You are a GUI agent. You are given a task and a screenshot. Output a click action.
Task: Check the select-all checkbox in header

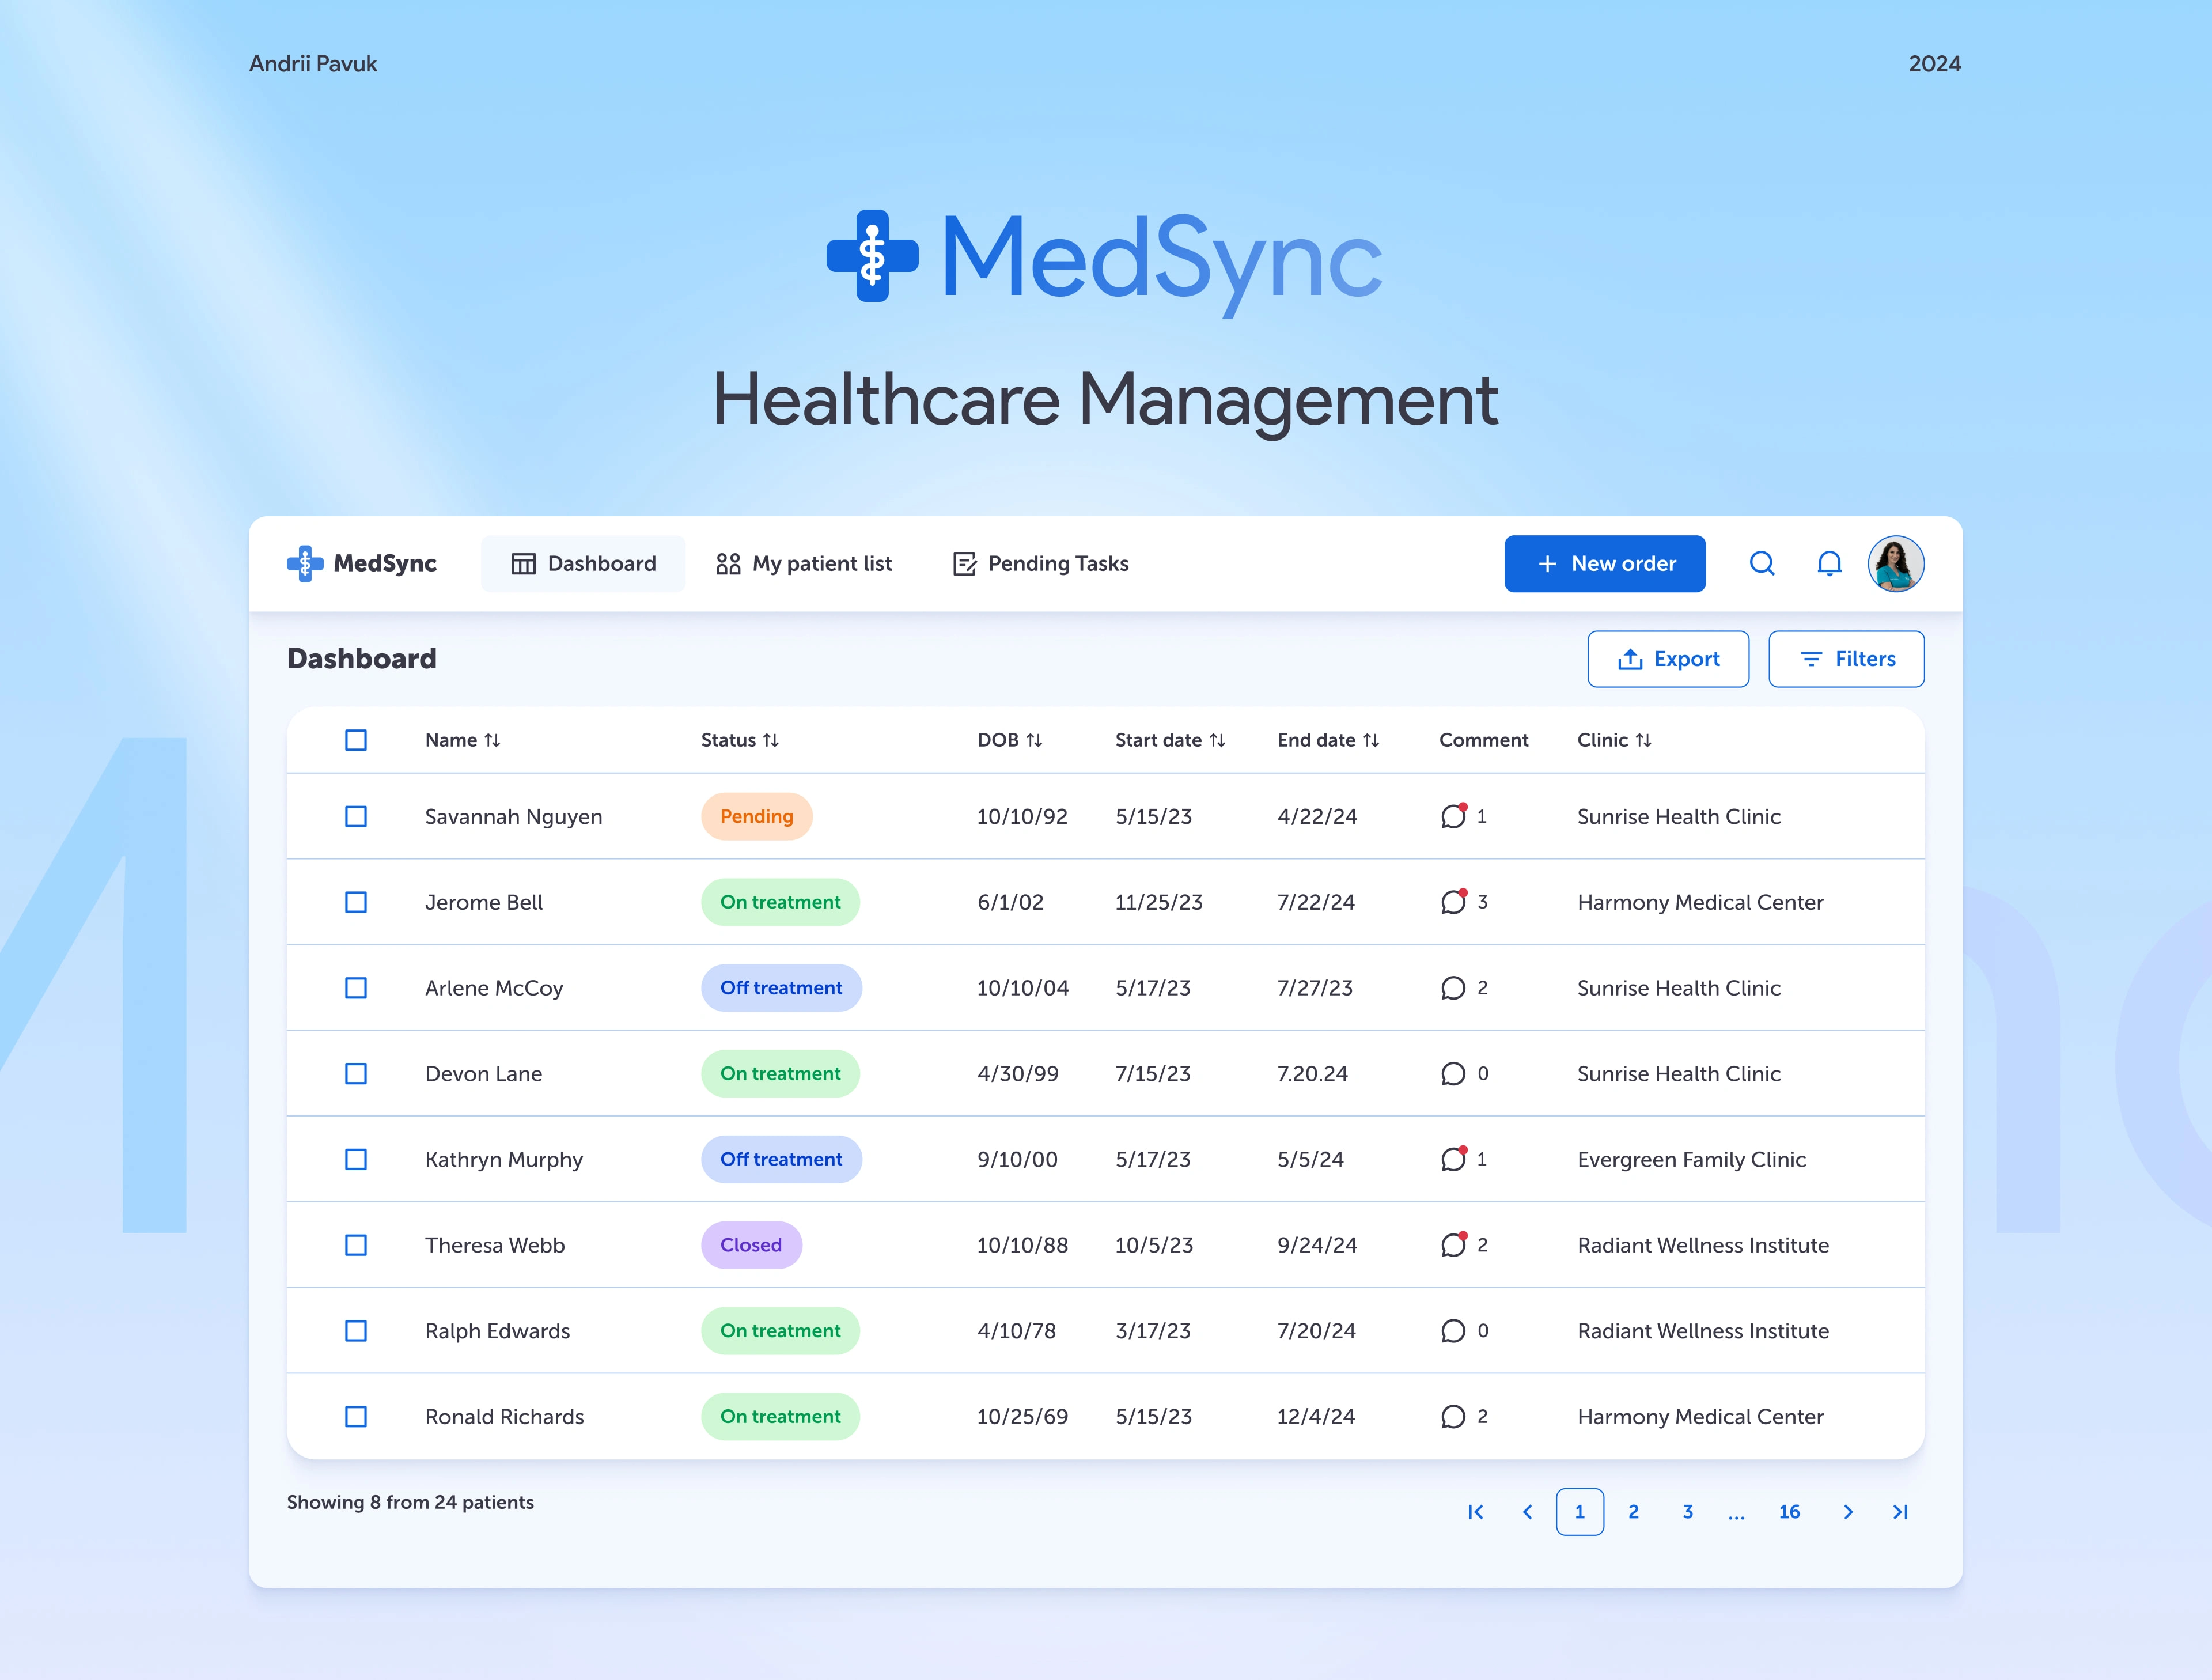click(x=356, y=740)
